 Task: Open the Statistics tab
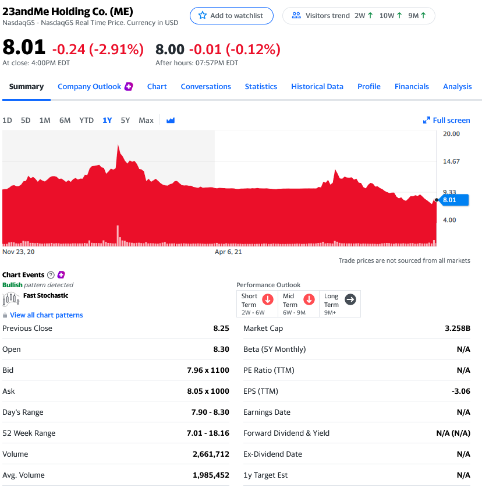pos(261,87)
